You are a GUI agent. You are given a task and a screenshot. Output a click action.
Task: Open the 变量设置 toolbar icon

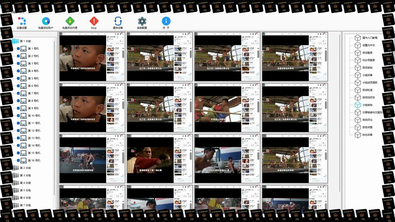22,21
